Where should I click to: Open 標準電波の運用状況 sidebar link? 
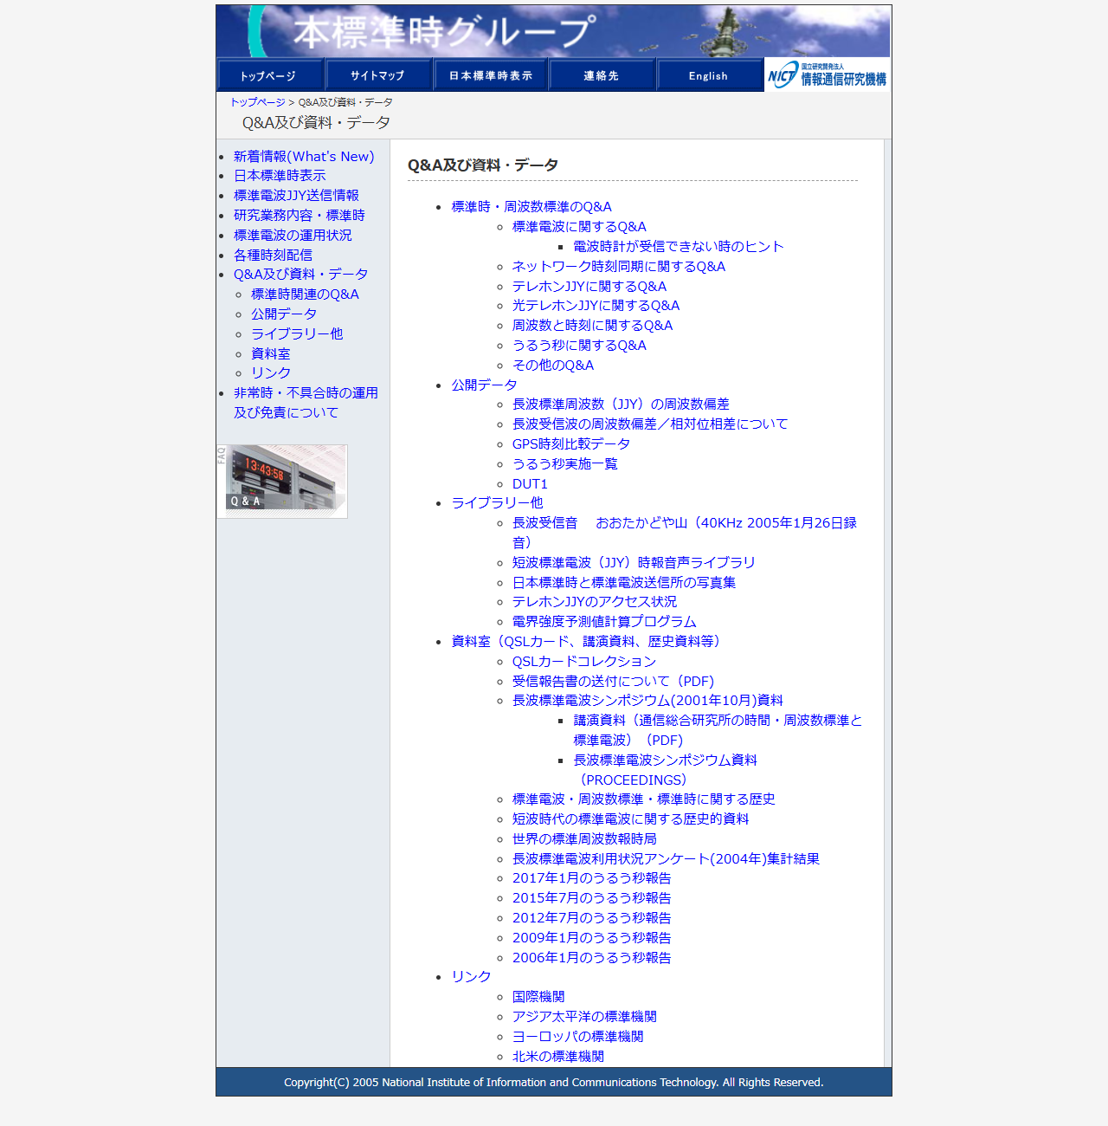(293, 236)
